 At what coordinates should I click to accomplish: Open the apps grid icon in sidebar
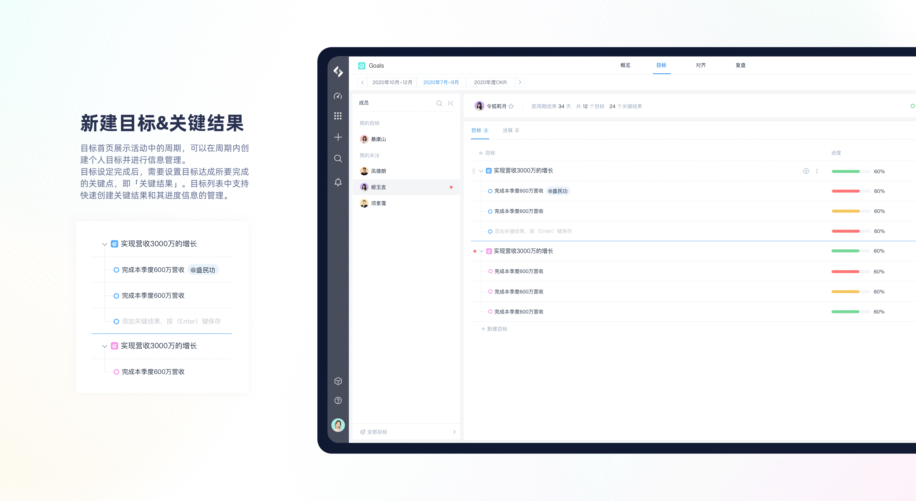coord(338,116)
